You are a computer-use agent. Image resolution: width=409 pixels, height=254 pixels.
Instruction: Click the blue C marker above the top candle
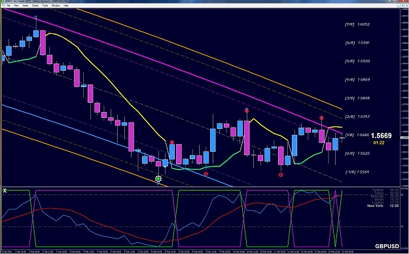coord(36,18)
